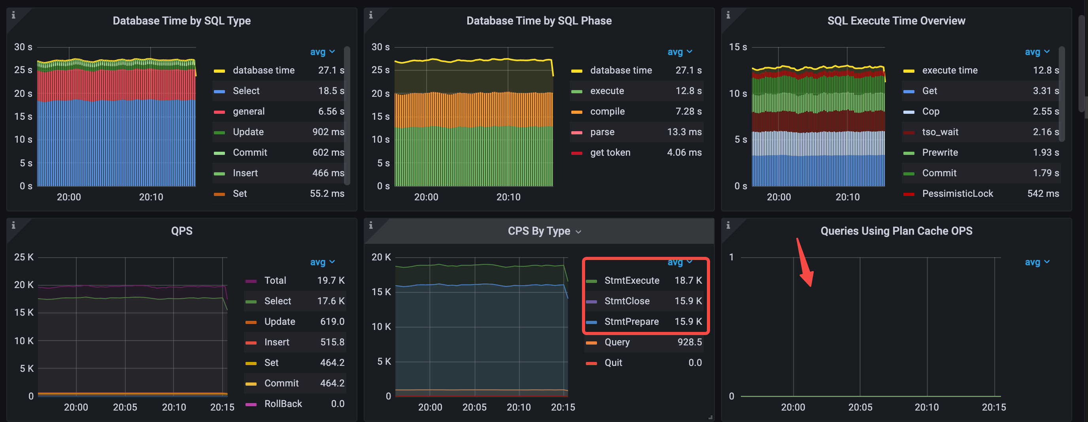Click the info icon on SQL Execute Time Overview panel
This screenshot has height=422, width=1088.
coord(728,15)
